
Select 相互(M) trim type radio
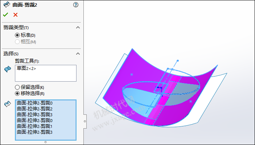[x=17, y=42]
